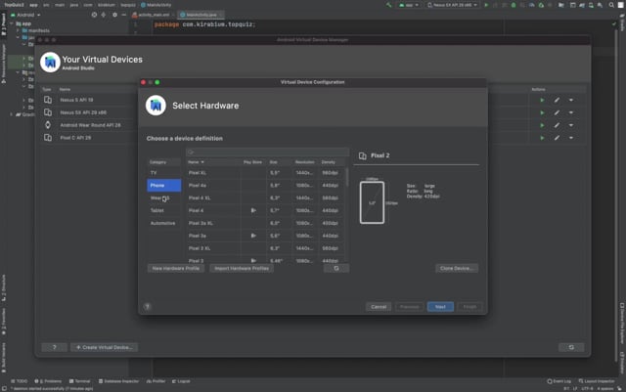Switch to the activity_main.xml editor tab
This screenshot has width=626, height=392.
coord(153,15)
